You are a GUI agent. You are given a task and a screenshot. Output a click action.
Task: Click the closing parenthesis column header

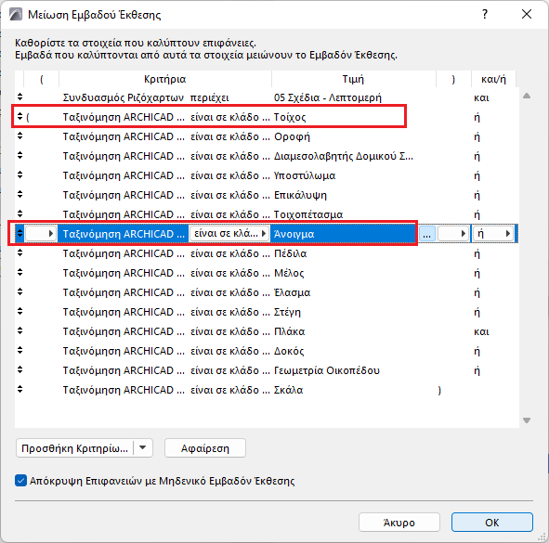[x=453, y=79]
